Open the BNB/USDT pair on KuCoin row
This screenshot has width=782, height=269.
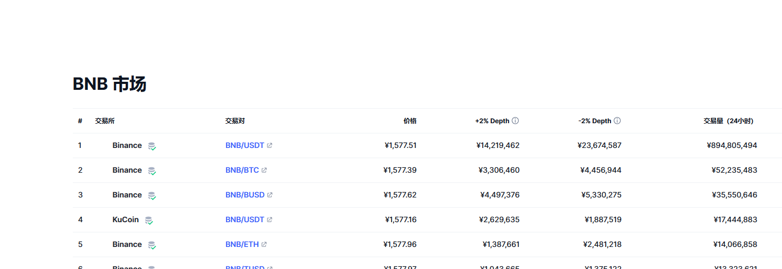click(x=244, y=220)
